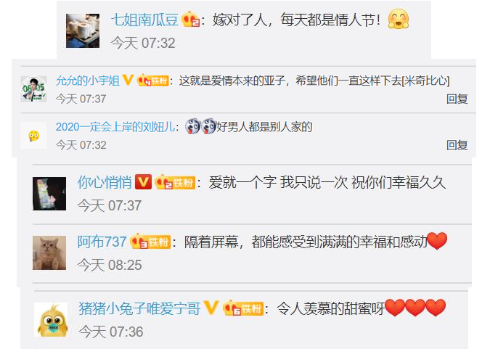Open 2020一定会上岸的刘妞儿 profile

pyautogui.click(x=115, y=127)
